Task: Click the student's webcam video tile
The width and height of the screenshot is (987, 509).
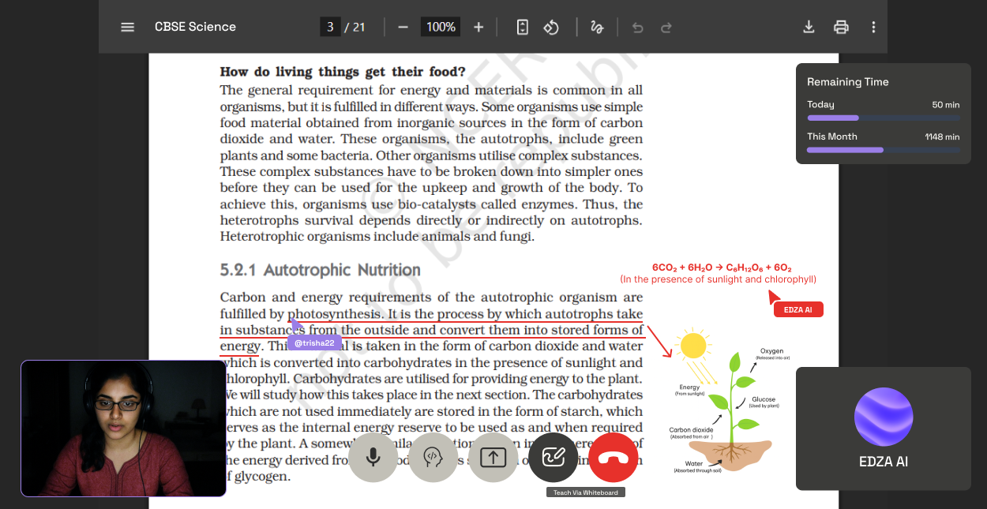Action: point(123,429)
